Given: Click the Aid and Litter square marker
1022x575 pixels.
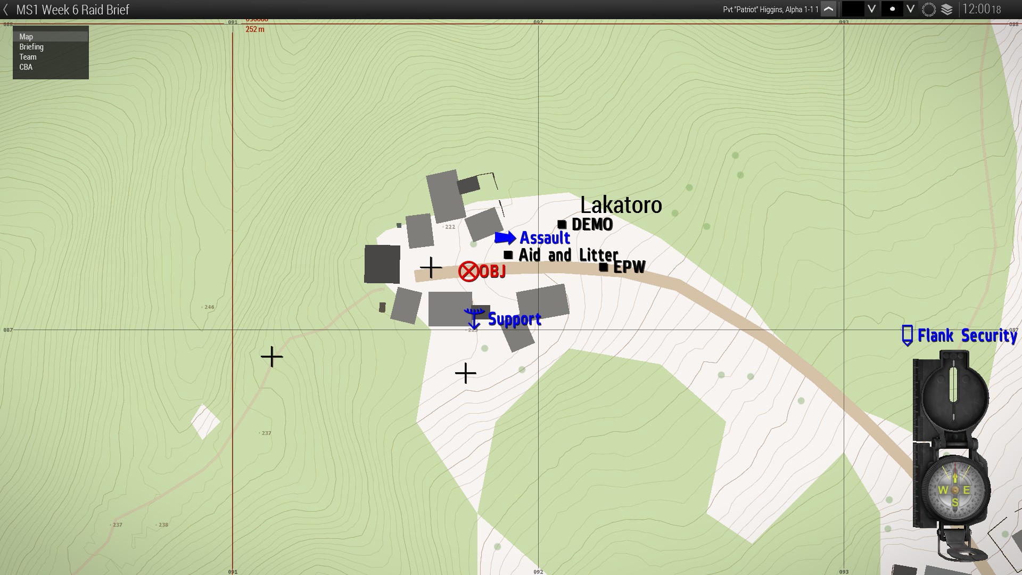Looking at the screenshot, I should (508, 255).
